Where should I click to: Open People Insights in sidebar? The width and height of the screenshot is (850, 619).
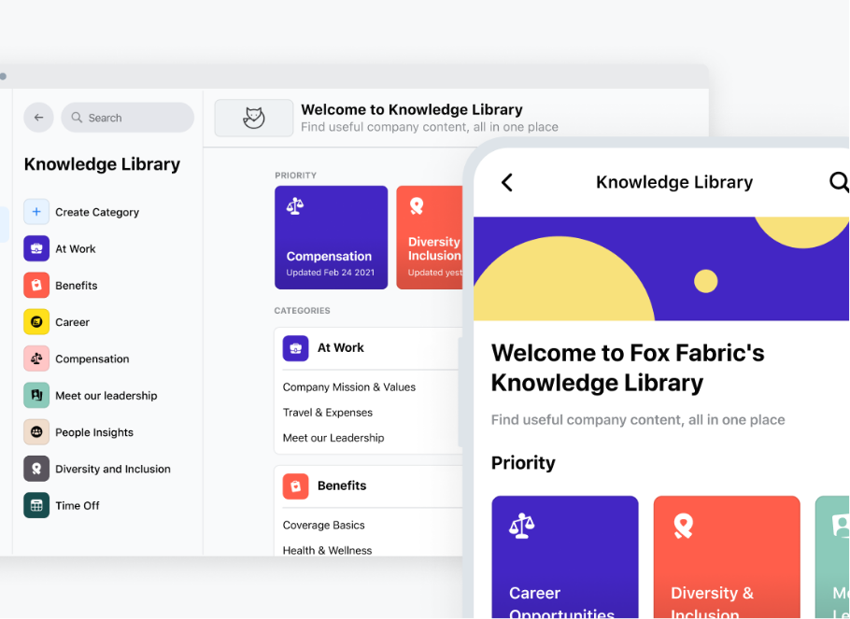pos(94,432)
